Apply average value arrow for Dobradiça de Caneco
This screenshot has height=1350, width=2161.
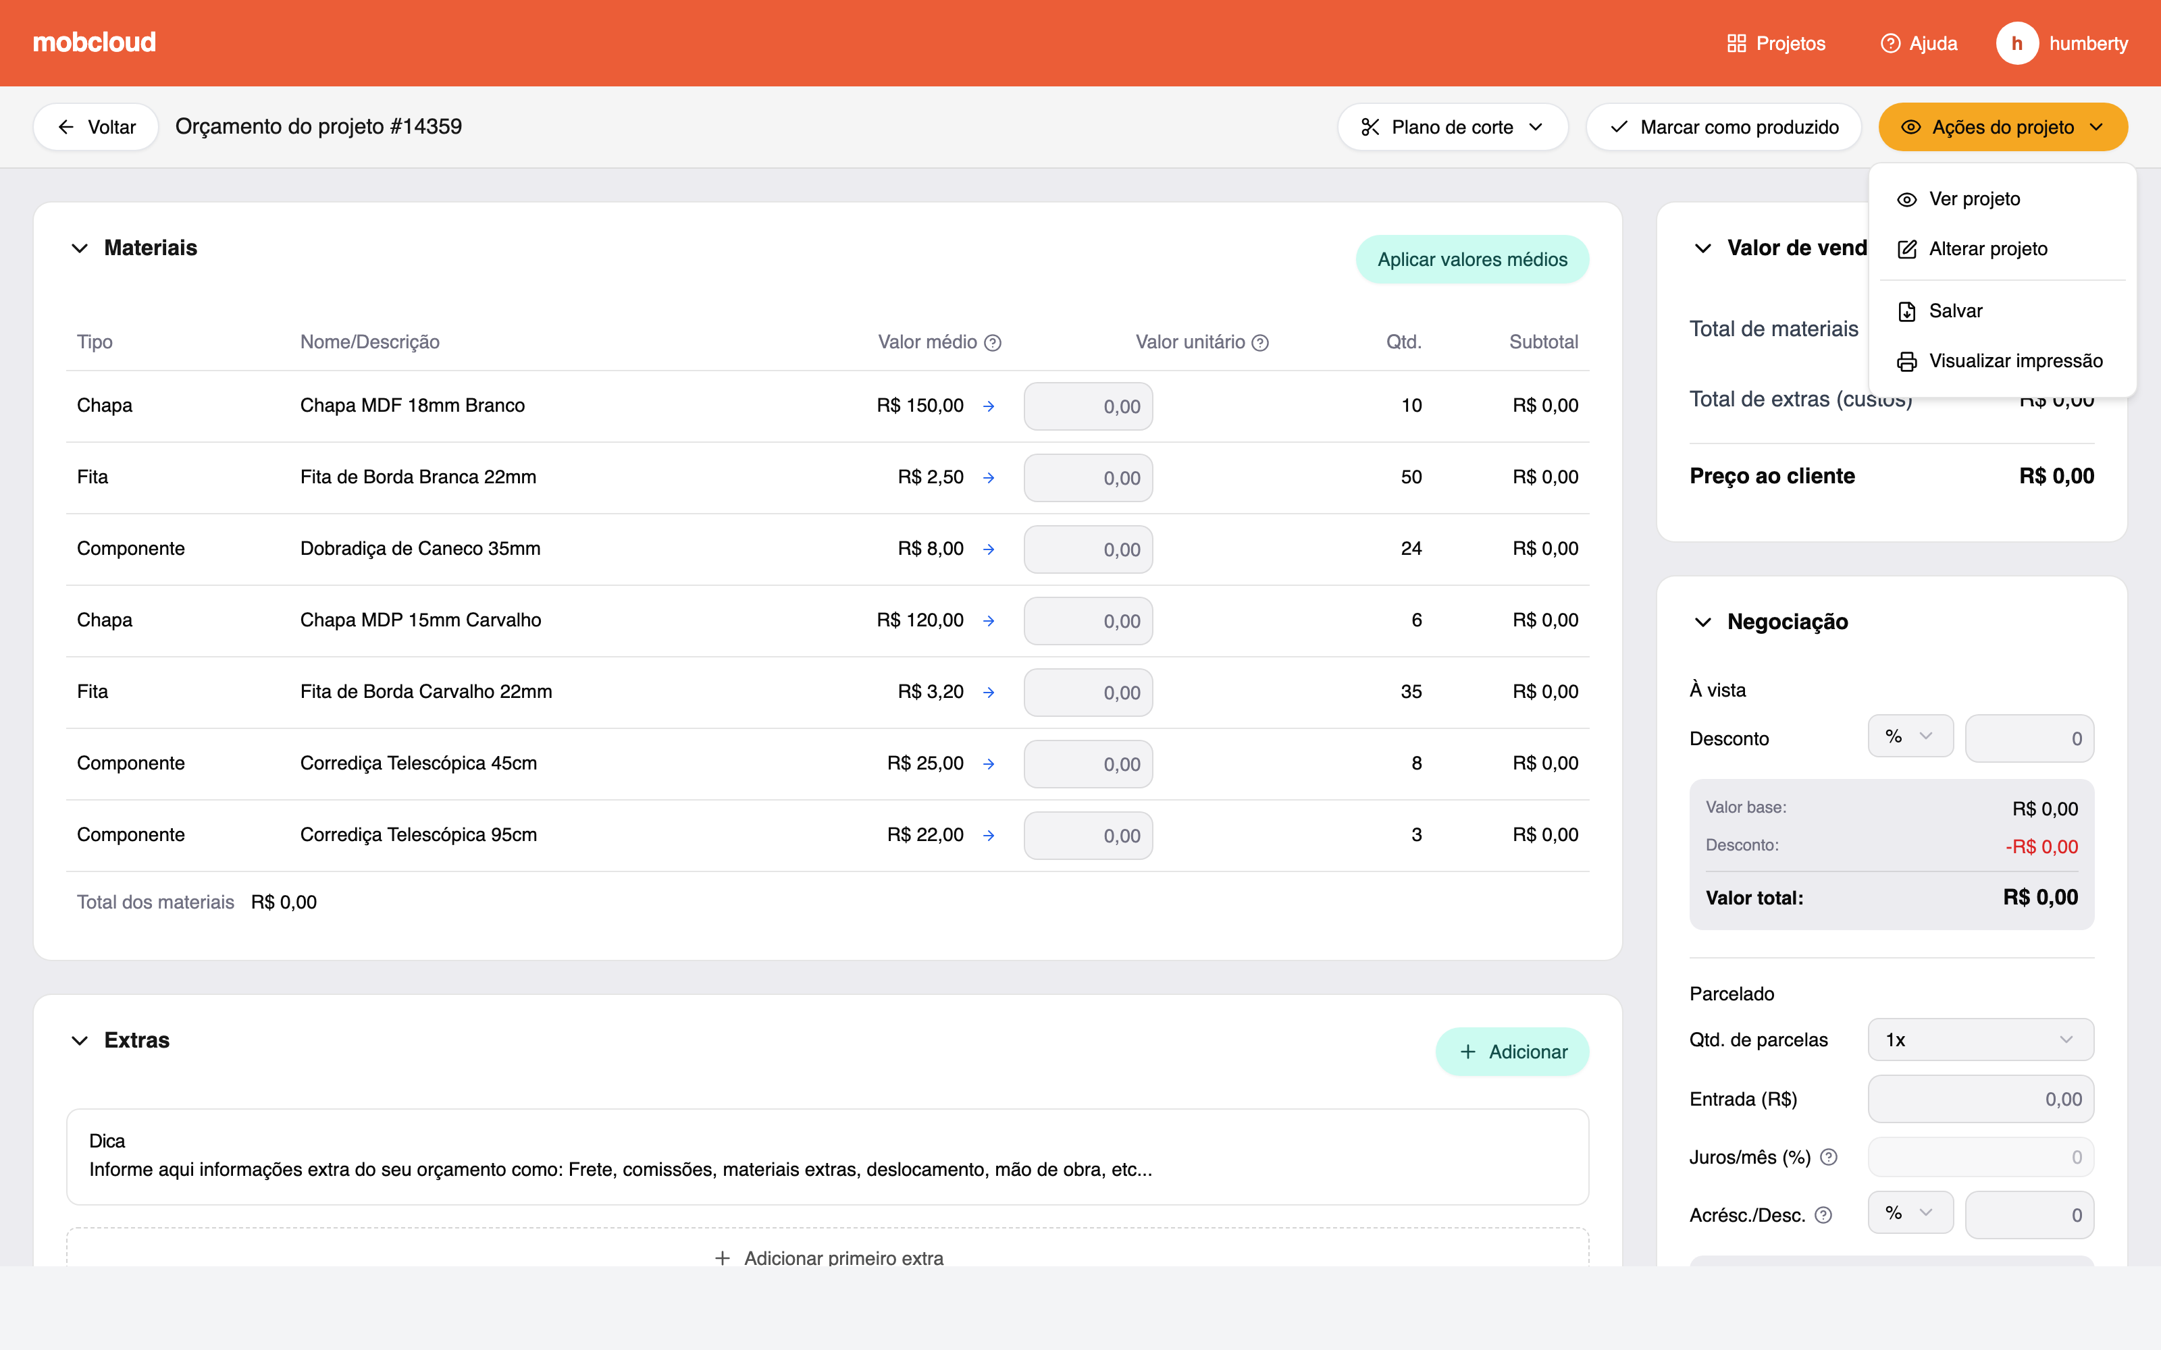989,549
